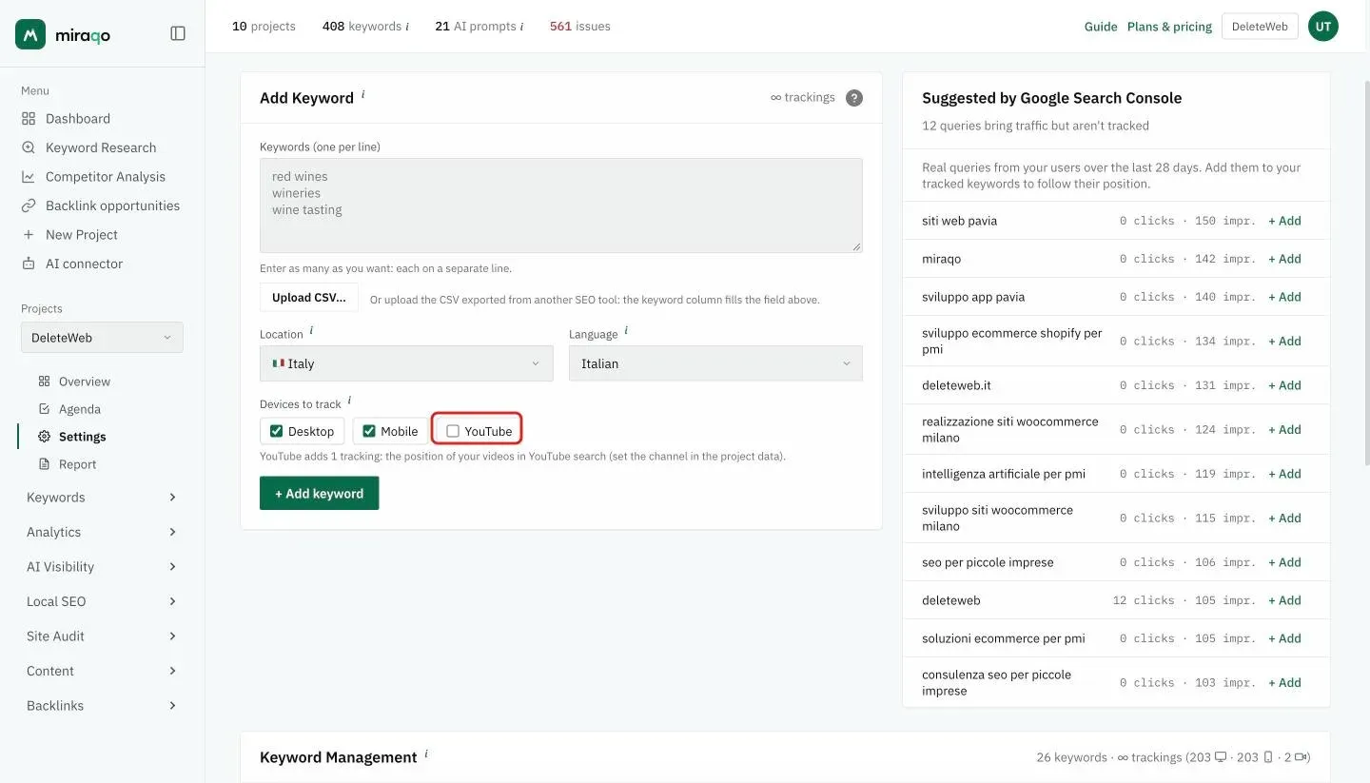This screenshot has height=783, width=1370.
Task: Click the Settings gear icon
Action: point(44,437)
